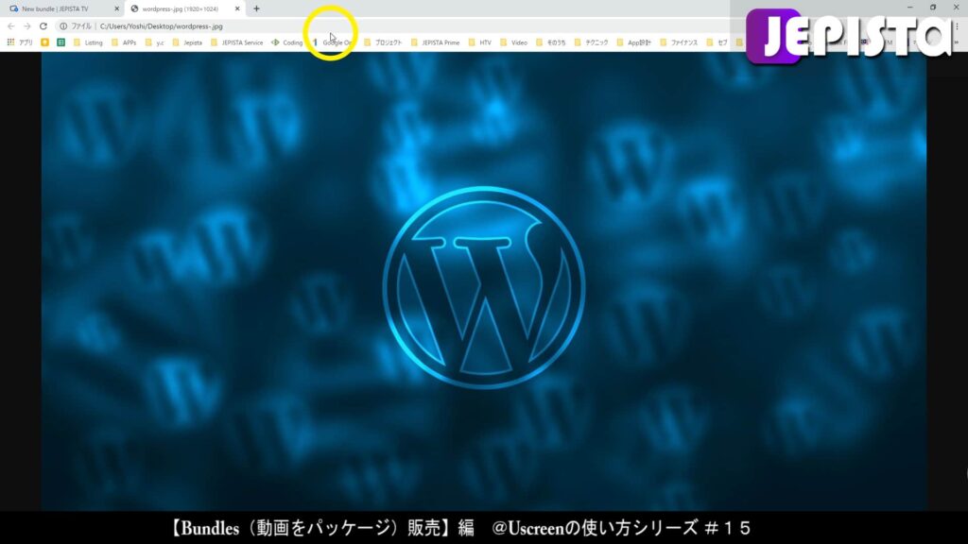The image size is (968, 544).
Task: Open the ファイナンス bookmark folder
Action: [x=679, y=42]
